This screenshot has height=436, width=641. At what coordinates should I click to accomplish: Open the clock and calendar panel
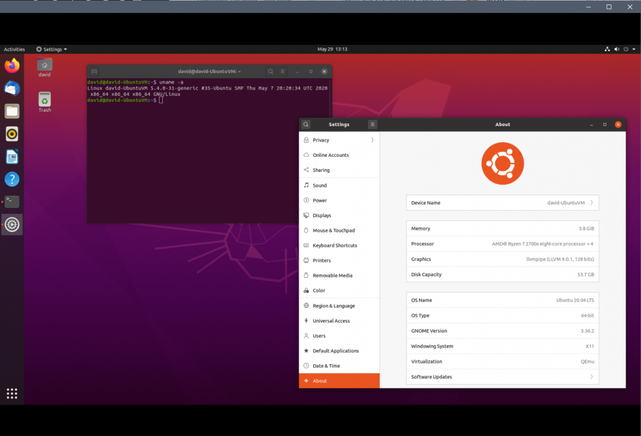[x=332, y=49]
